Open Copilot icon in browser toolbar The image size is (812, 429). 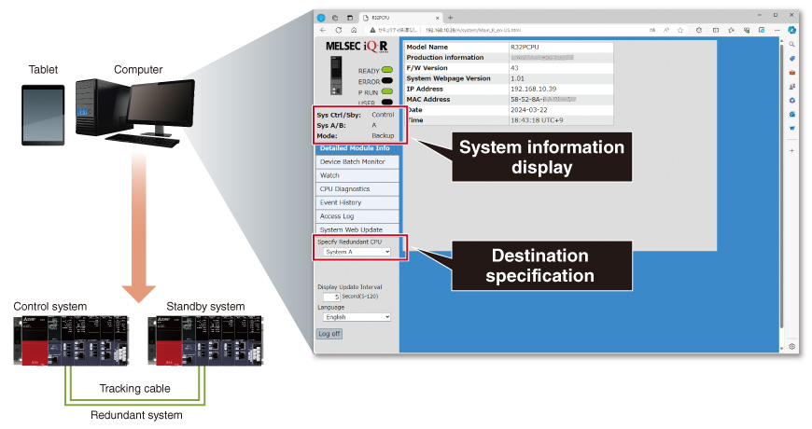click(791, 30)
